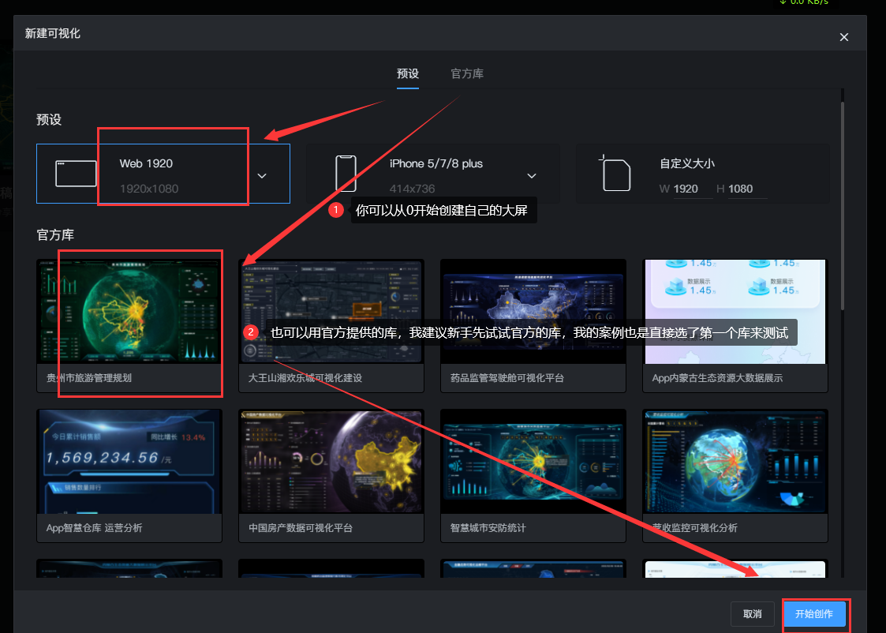The height and width of the screenshot is (633, 886).
Task: Close the 新建可视化 dialog
Action: point(843,37)
